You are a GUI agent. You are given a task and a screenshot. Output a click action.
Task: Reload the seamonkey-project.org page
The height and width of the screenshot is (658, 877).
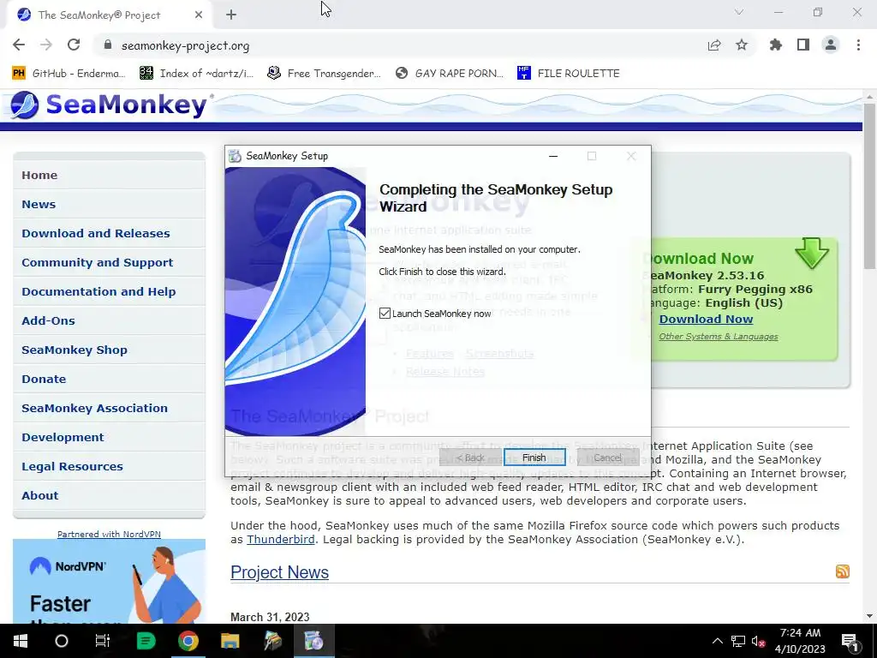[74, 45]
